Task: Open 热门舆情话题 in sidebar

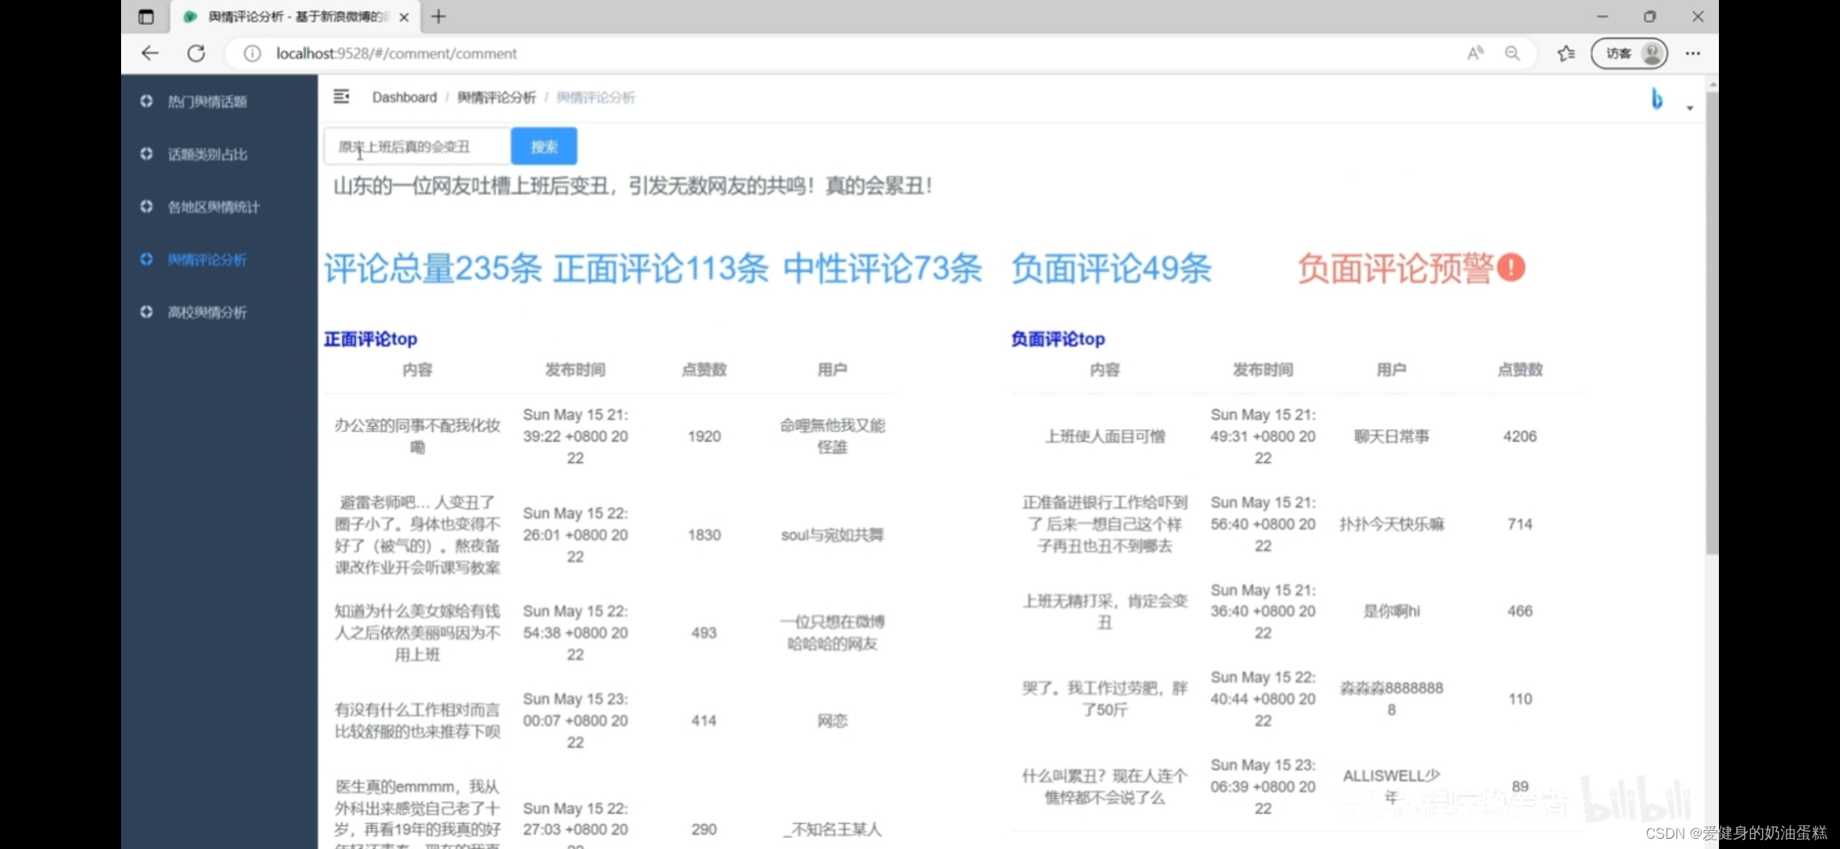Action: tap(207, 101)
